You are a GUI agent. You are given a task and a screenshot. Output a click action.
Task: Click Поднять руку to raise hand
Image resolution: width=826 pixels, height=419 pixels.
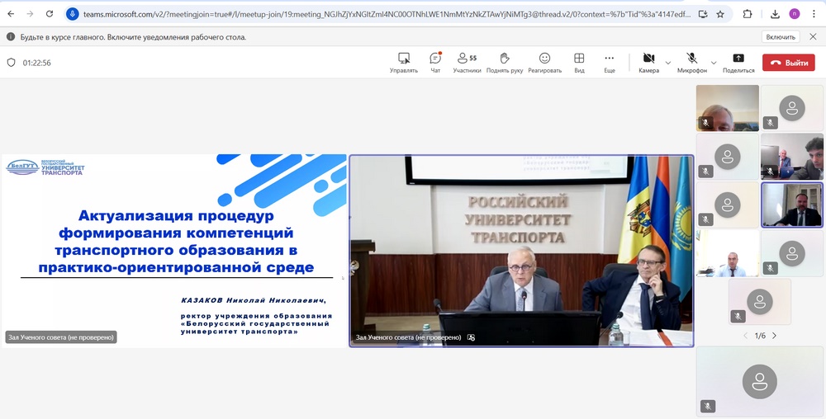point(504,63)
